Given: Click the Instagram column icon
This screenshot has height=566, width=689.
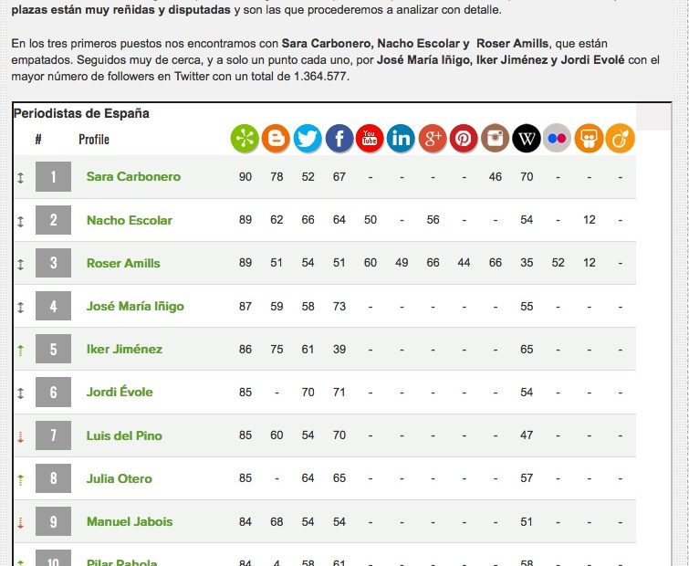Looking at the screenshot, I should point(496,139).
